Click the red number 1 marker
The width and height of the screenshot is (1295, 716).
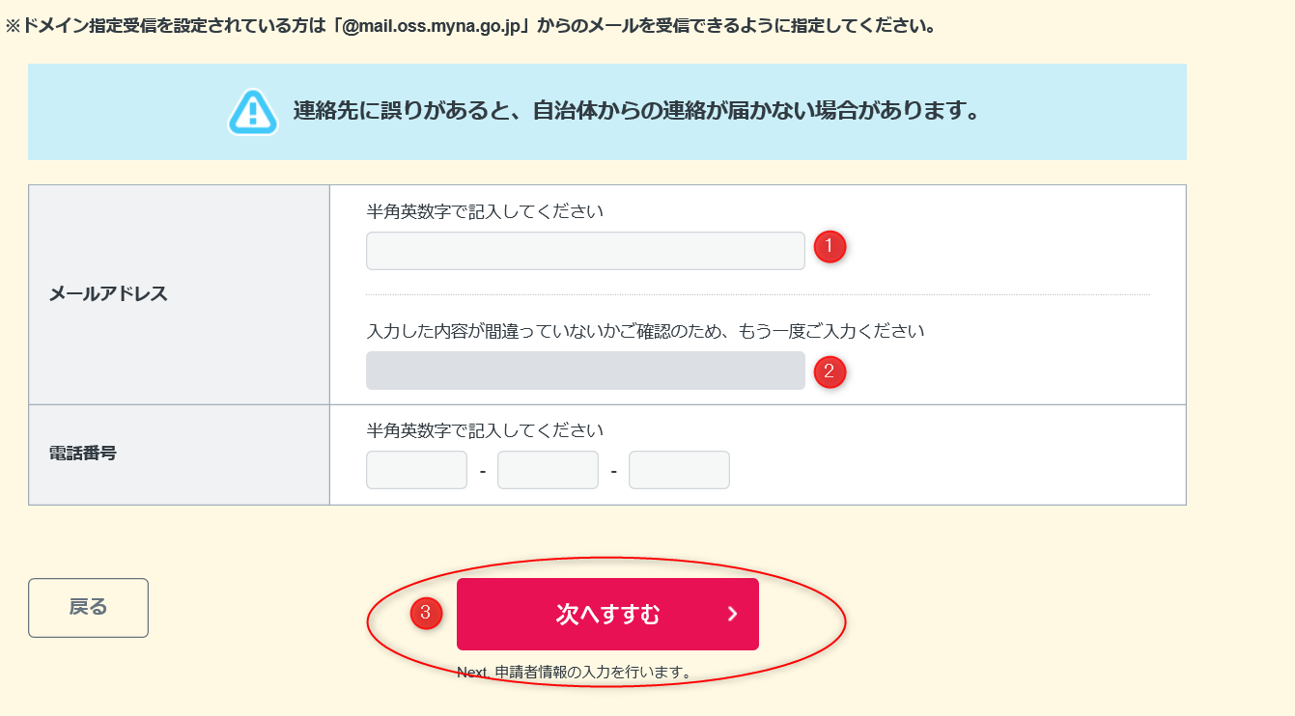click(830, 246)
